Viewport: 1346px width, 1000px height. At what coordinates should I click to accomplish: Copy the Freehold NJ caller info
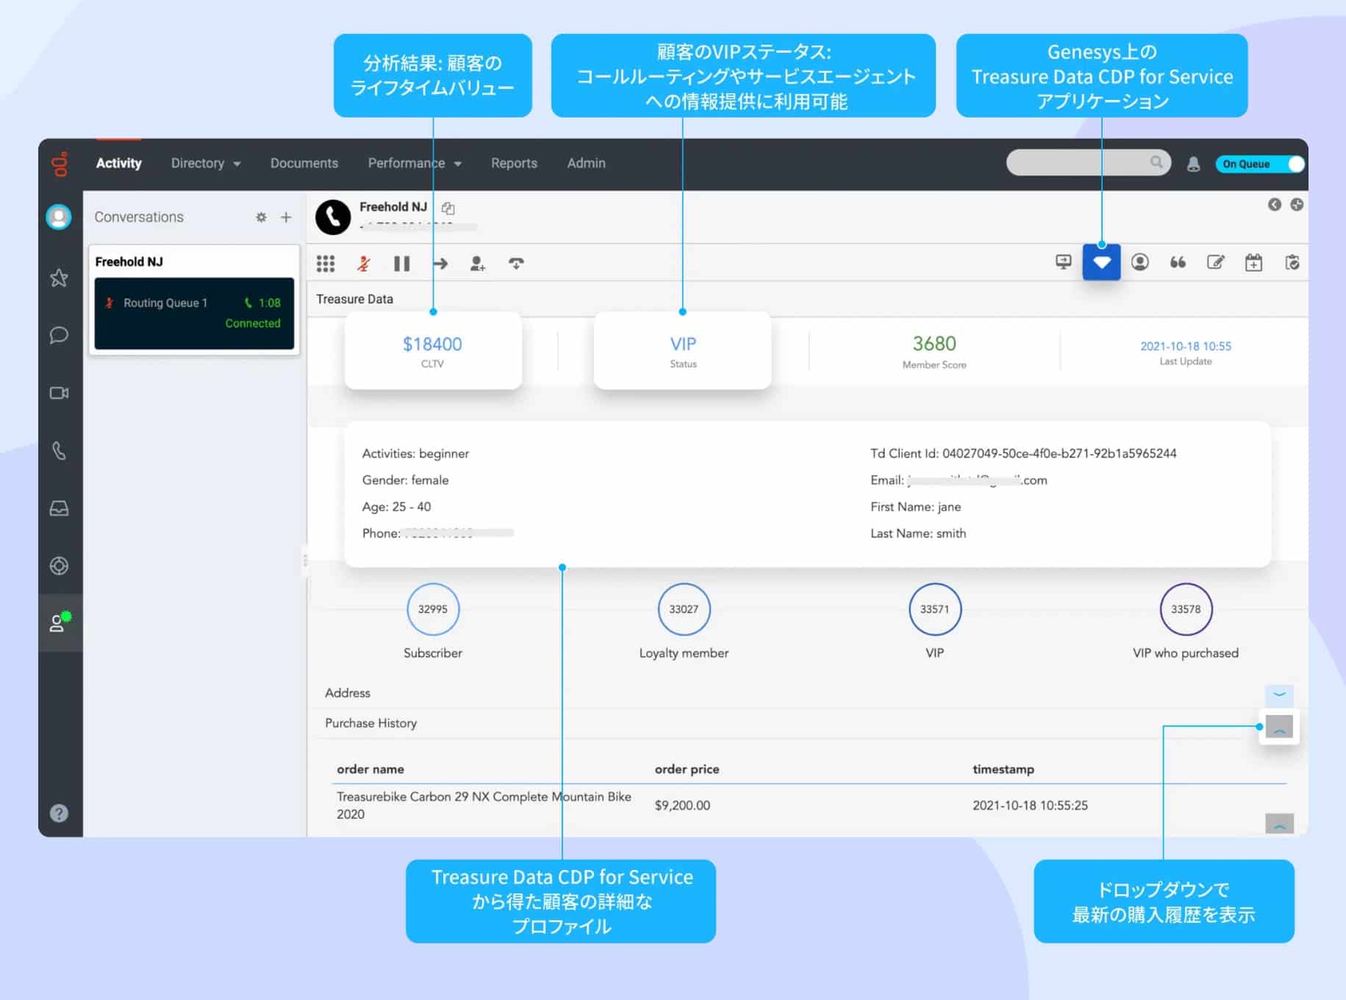click(x=448, y=208)
